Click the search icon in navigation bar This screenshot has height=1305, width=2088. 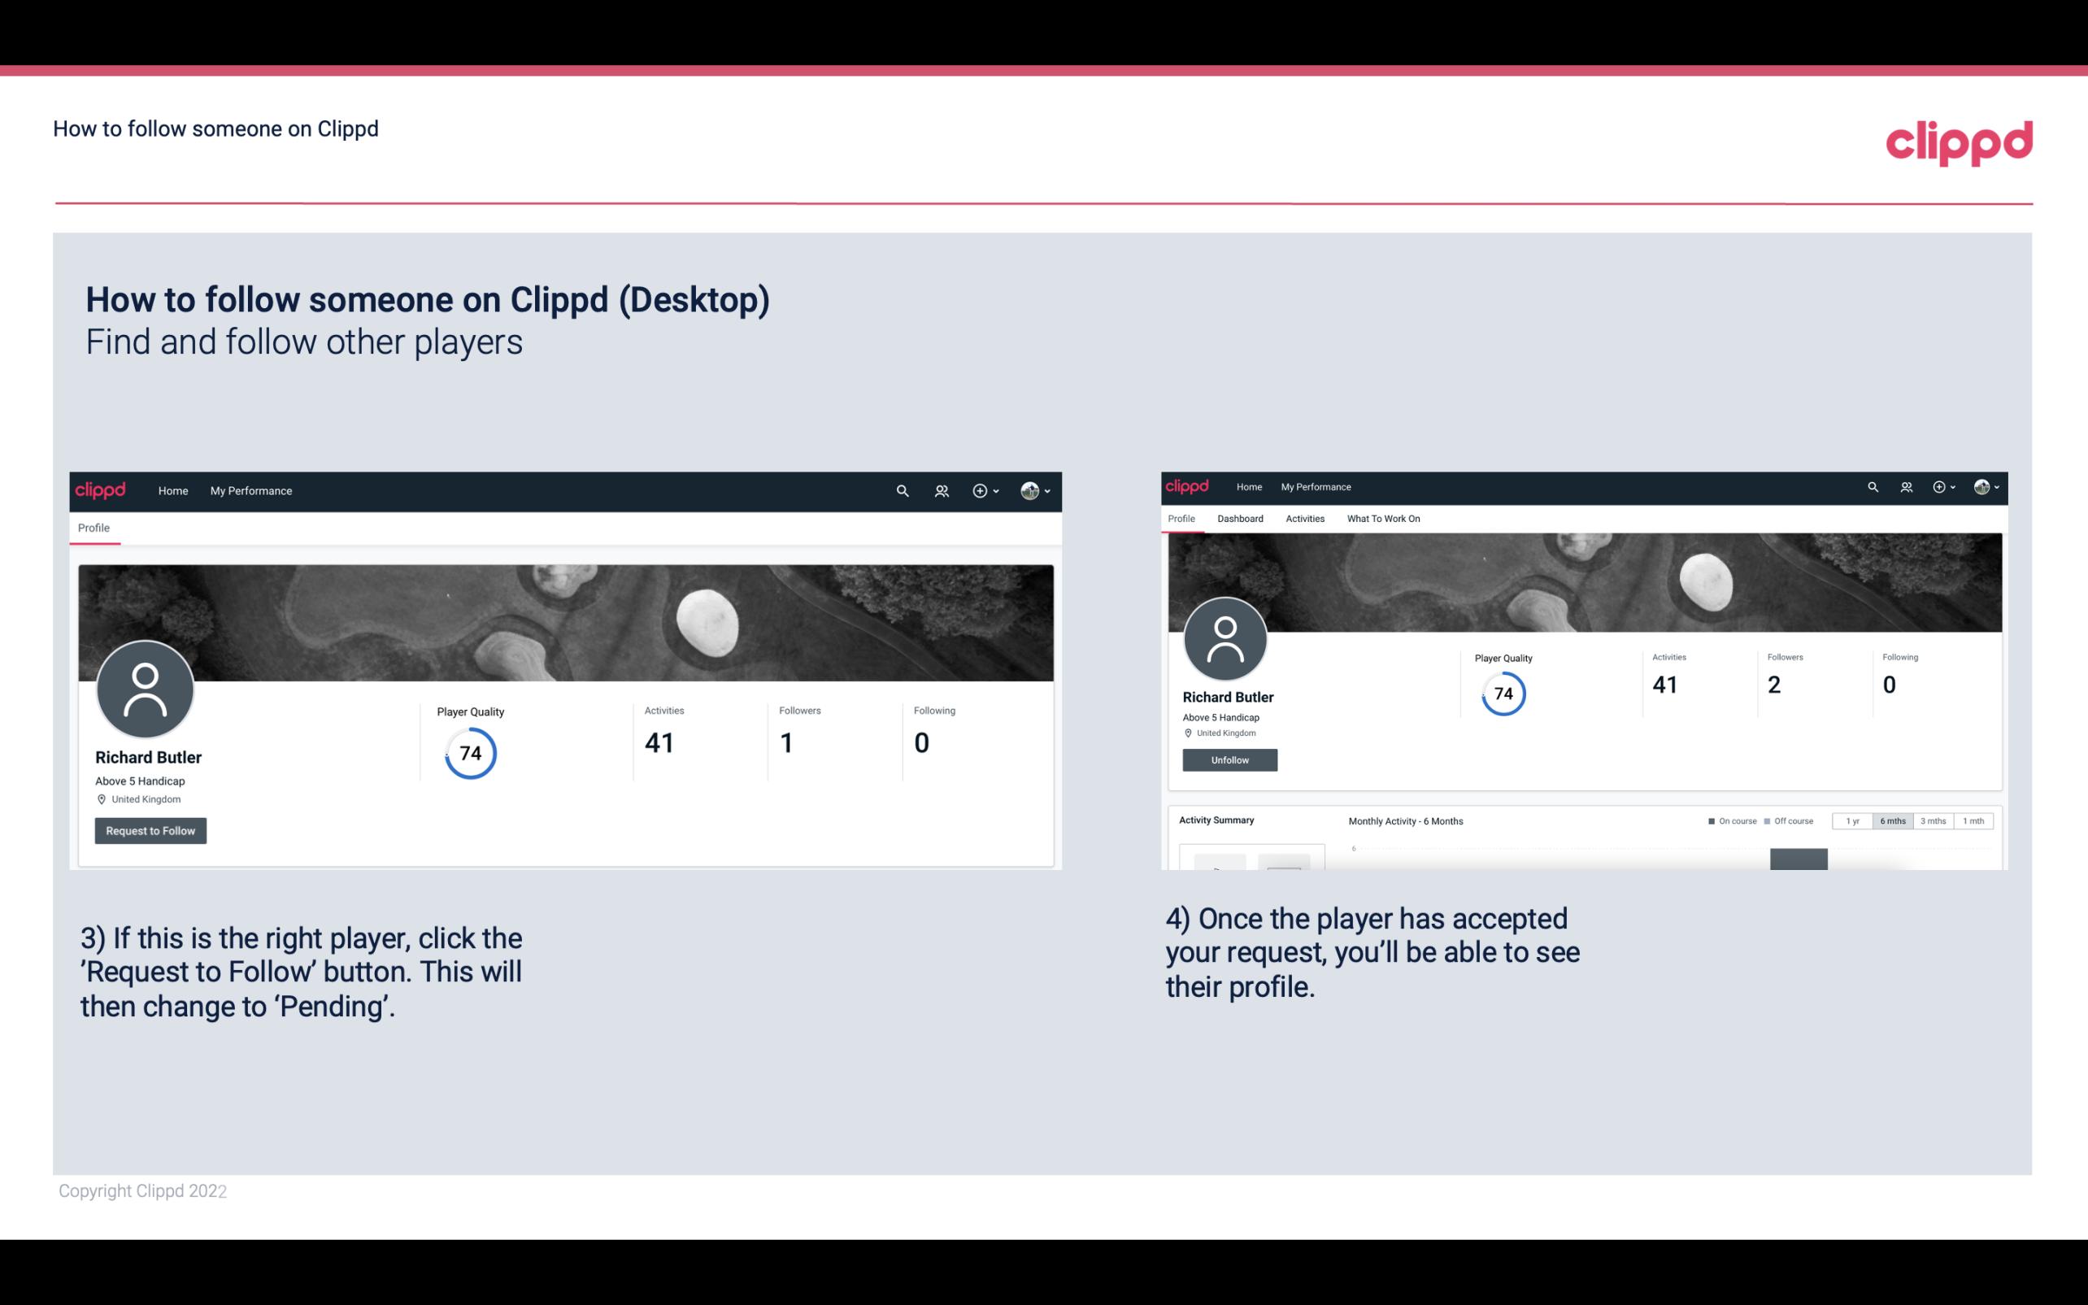902,490
